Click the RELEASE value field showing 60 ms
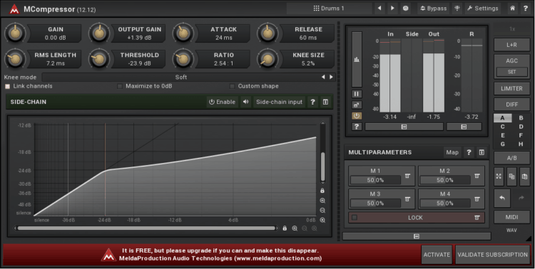Image resolution: width=535 pixels, height=269 pixels. click(x=308, y=38)
